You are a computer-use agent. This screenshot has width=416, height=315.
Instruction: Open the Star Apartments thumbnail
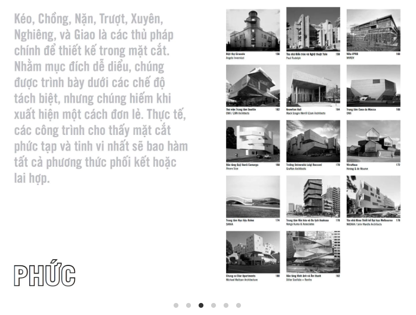coord(253,252)
